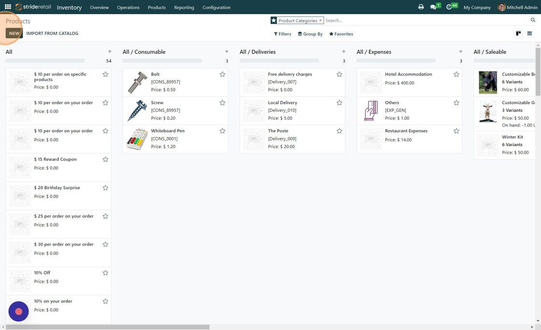The width and height of the screenshot is (541, 330).
Task: Open the Reporting menu
Action: 184,7
